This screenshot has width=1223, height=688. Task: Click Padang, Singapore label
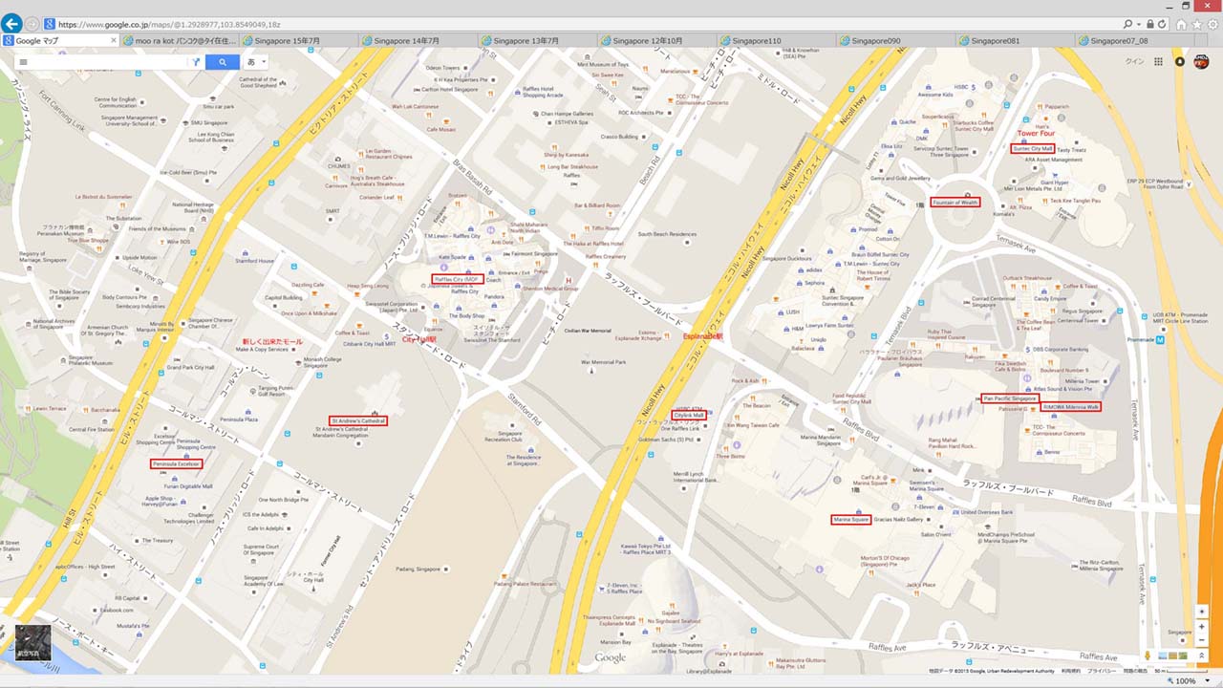(x=419, y=569)
